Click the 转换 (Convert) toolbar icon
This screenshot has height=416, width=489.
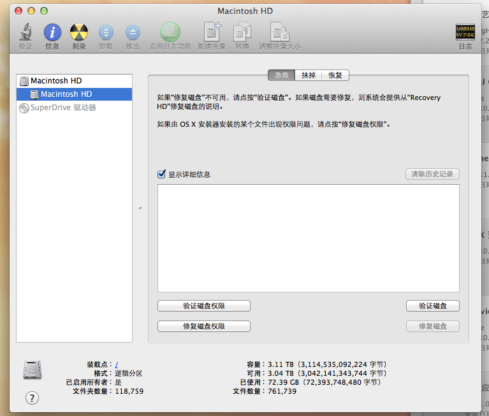point(242,32)
